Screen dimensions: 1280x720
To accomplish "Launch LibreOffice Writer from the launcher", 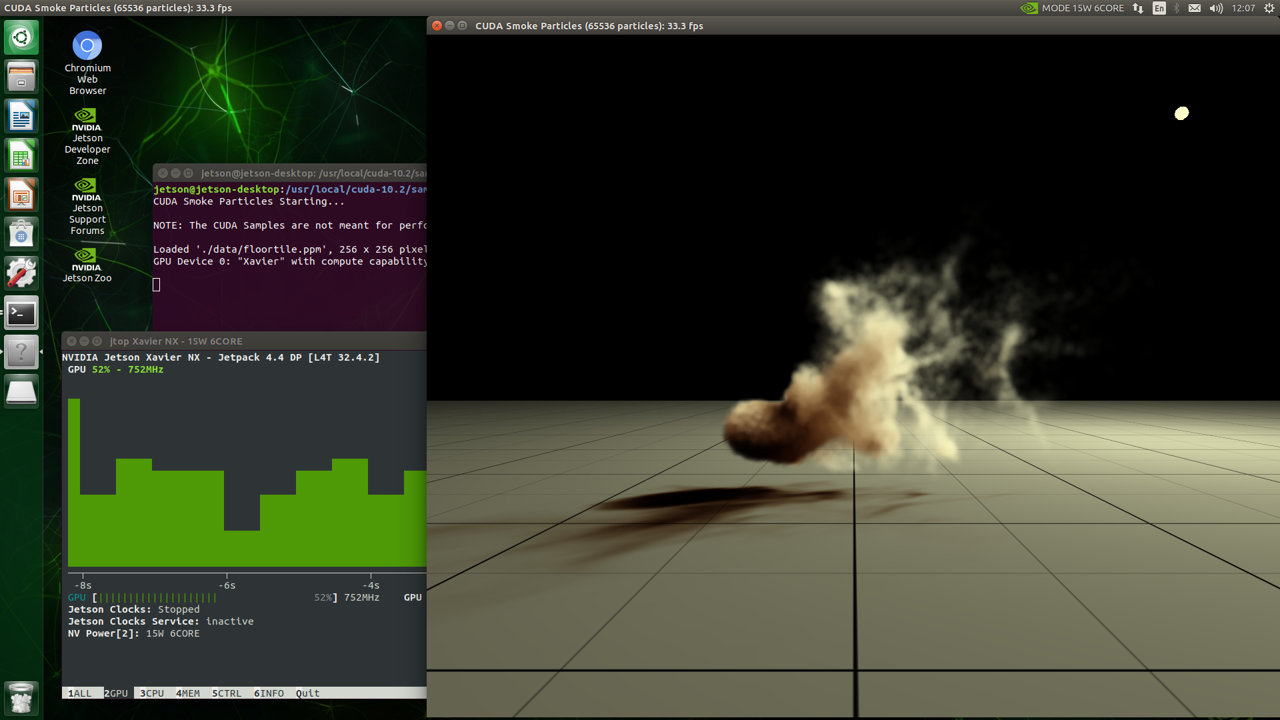I will click(x=21, y=116).
